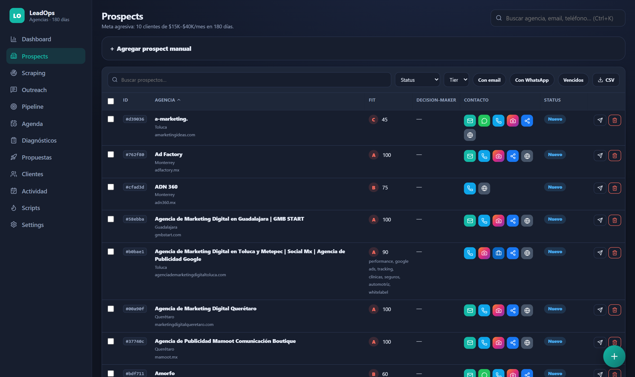Open the Status filter dropdown

(417, 80)
